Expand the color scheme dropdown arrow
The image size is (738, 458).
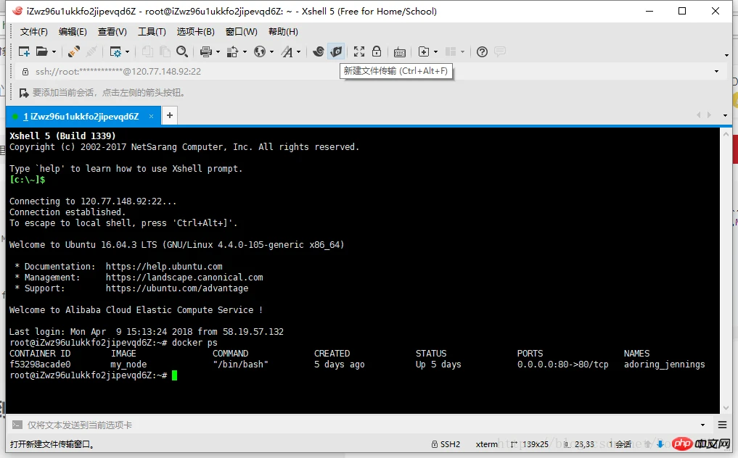245,51
